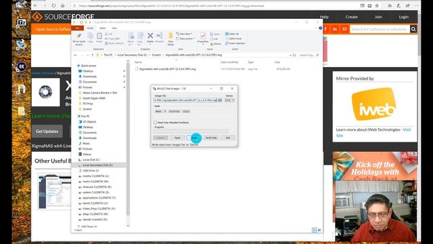This screenshot has height=244, width=433.
Task: Select the XigmaNAS .img file row
Action: pyautogui.click(x=212, y=69)
